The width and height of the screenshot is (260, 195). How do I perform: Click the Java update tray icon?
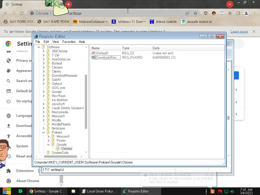(213, 191)
